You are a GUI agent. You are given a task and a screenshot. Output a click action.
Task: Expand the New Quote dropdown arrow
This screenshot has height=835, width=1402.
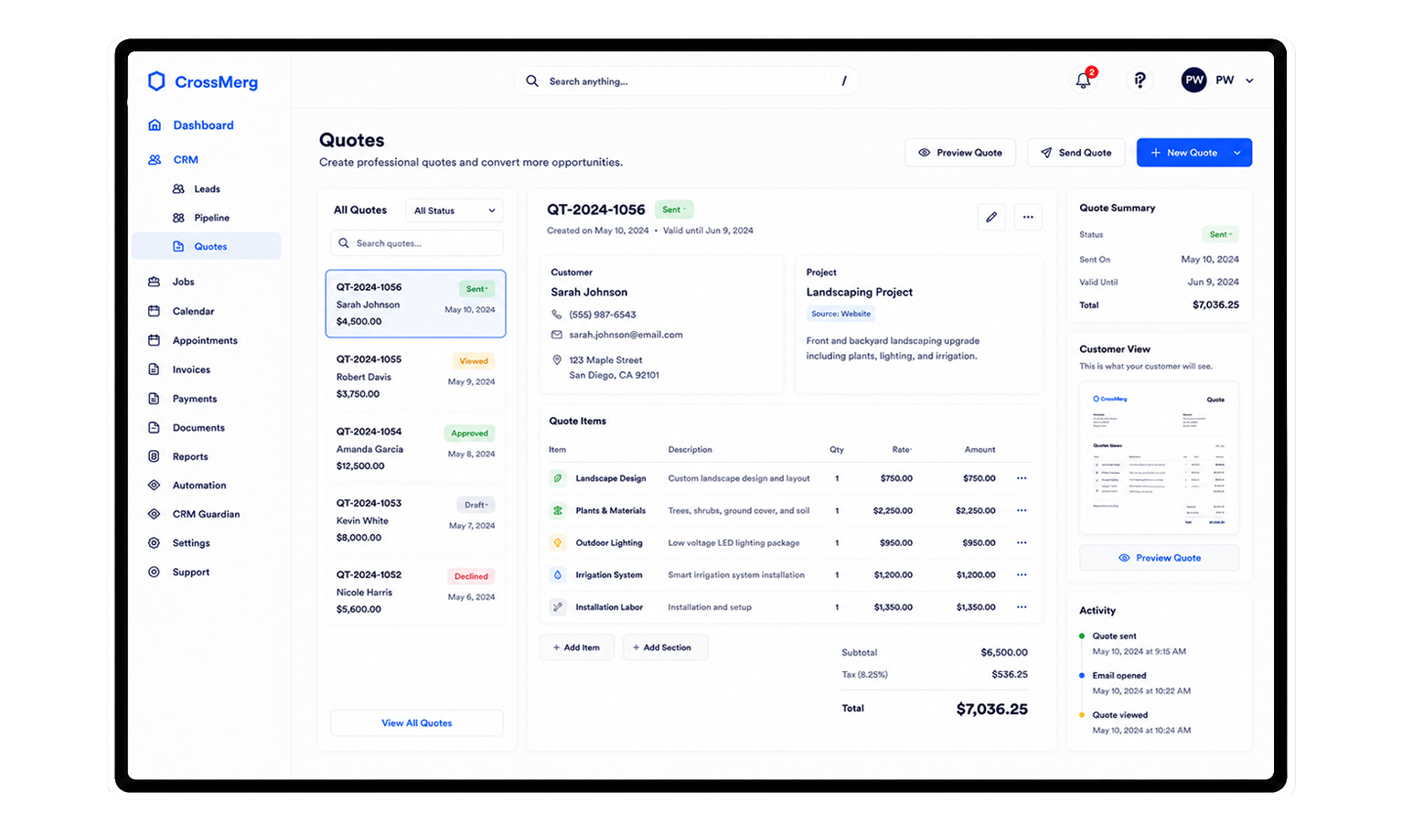[x=1237, y=153]
